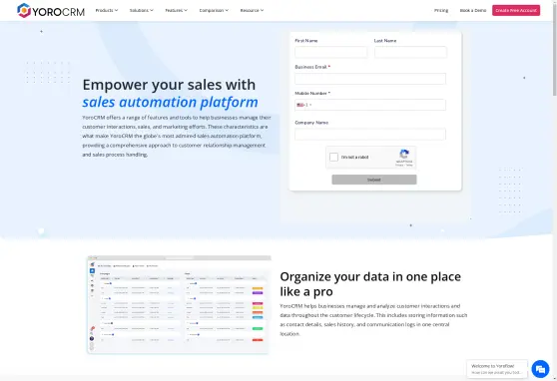Open the Features dropdown
The height and width of the screenshot is (381, 557).
click(177, 10)
